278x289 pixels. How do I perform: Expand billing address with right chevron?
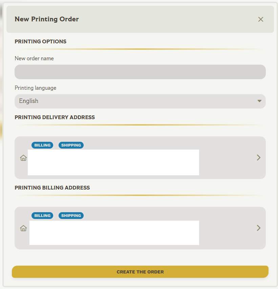(258, 228)
